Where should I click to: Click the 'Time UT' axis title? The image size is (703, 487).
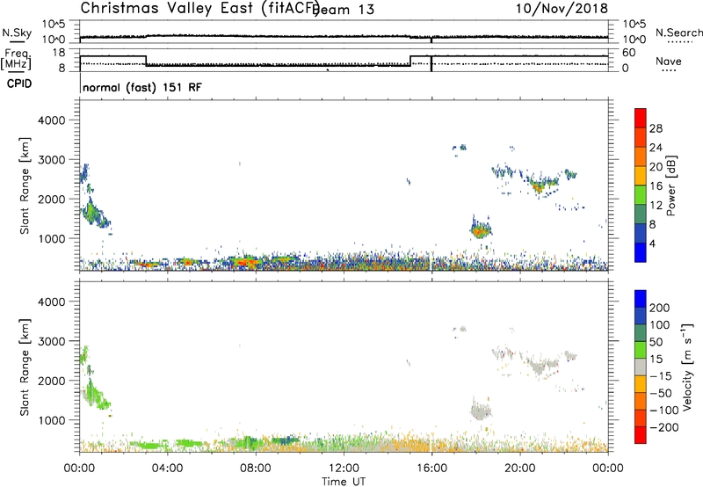pyautogui.click(x=344, y=482)
